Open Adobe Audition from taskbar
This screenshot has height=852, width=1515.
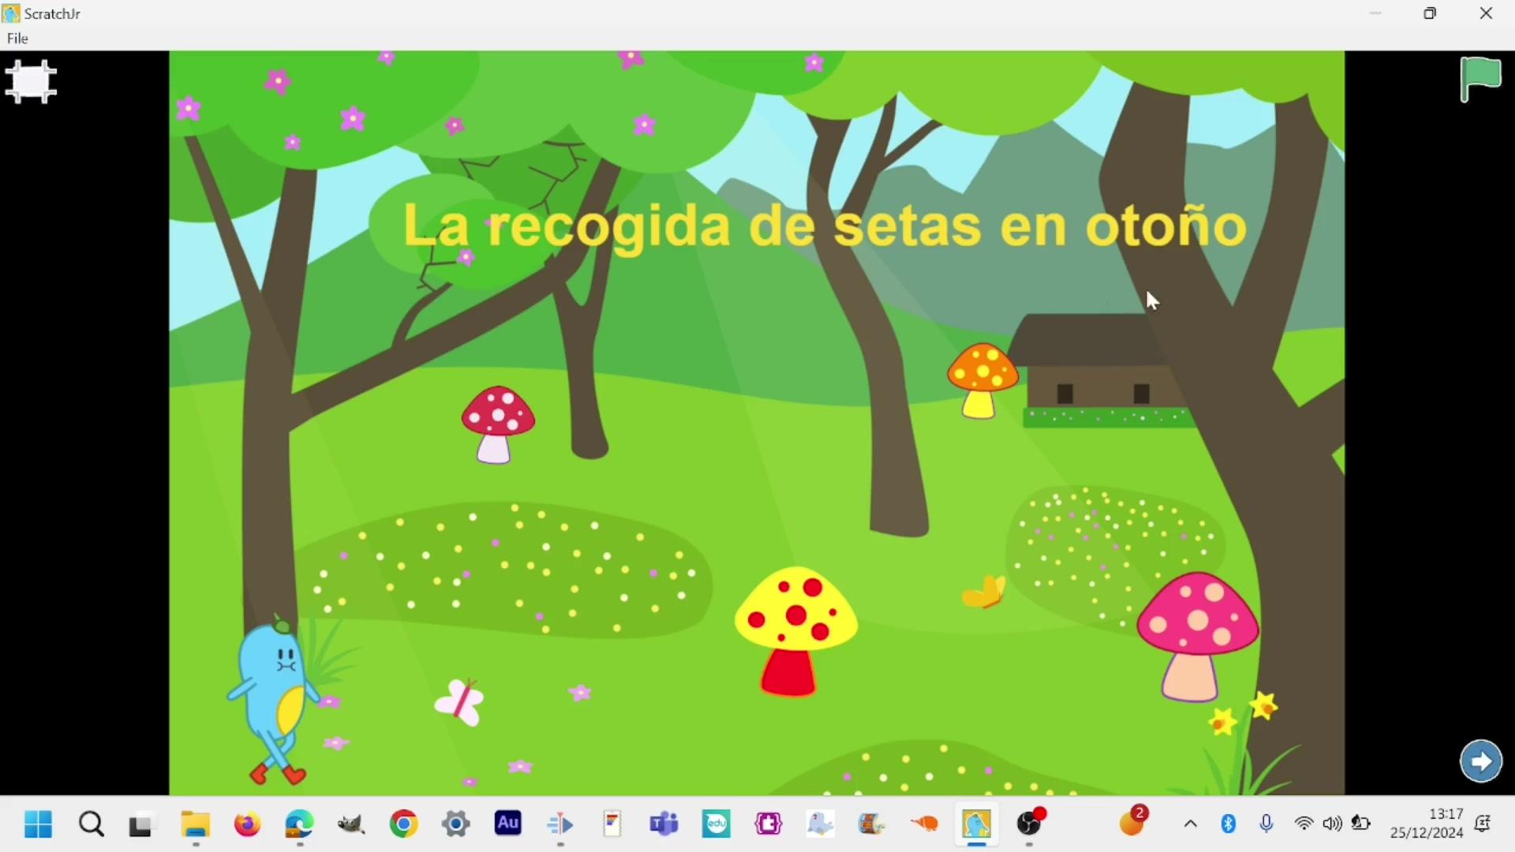508,824
